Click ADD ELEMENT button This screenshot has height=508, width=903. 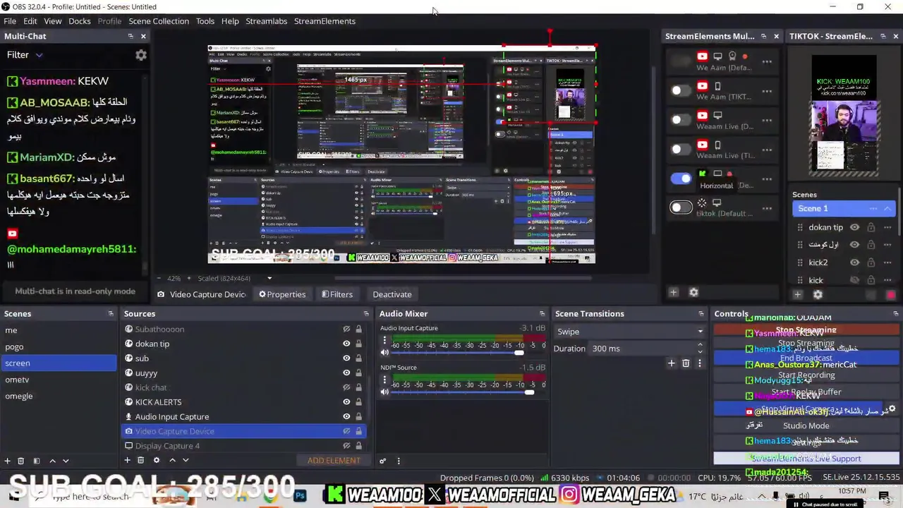(334, 461)
